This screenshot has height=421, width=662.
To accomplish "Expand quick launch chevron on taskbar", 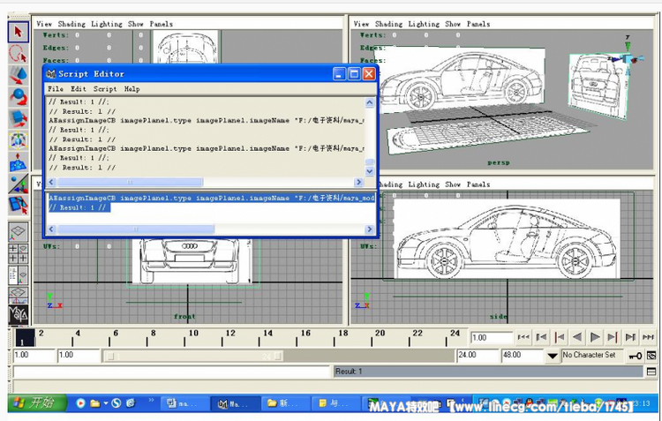I will click(151, 400).
